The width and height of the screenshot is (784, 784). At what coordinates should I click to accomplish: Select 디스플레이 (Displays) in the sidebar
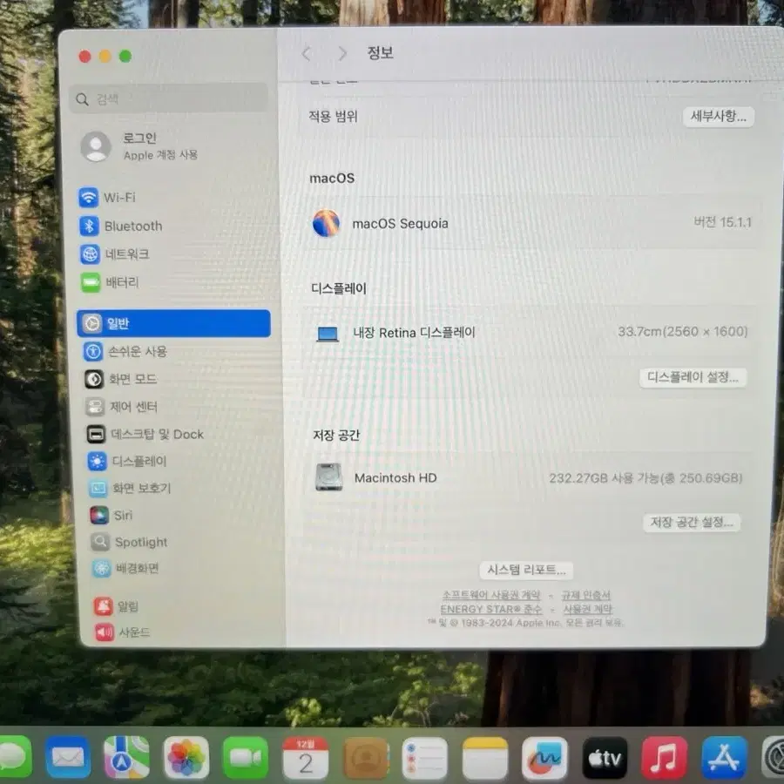[x=127, y=461]
